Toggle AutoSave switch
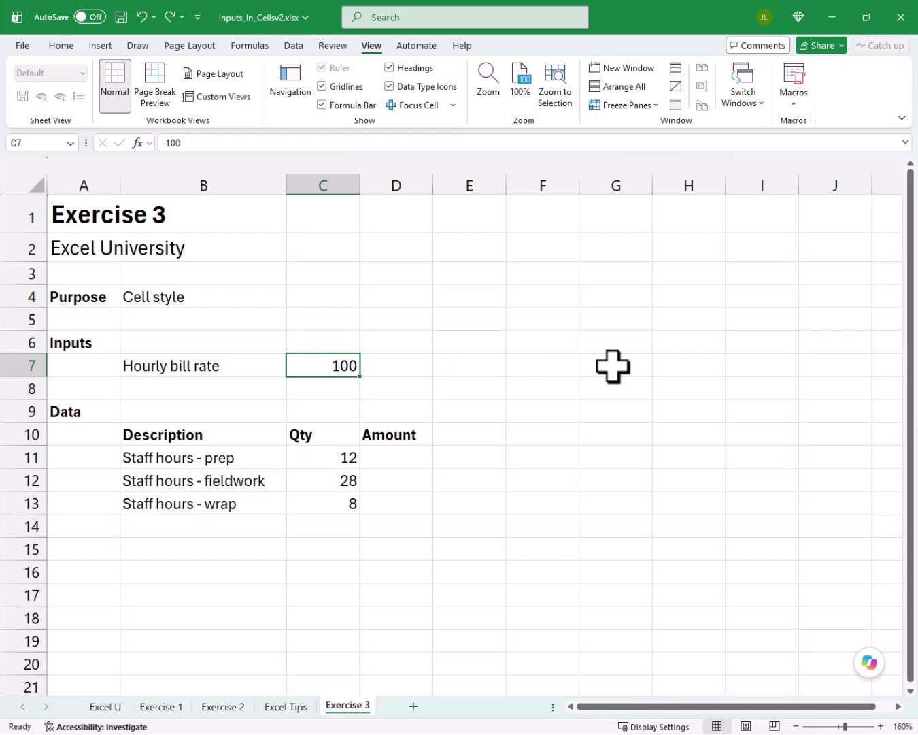This screenshot has height=735, width=918. [90, 17]
